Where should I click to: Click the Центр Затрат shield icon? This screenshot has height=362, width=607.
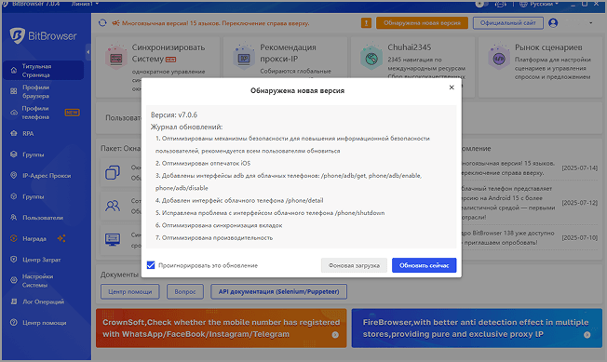click(x=14, y=260)
